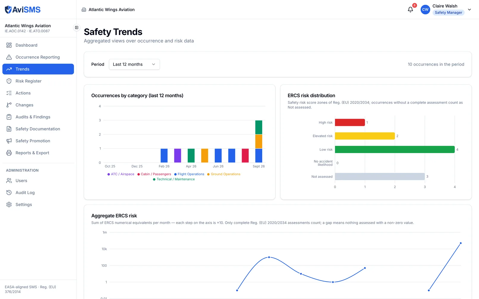
Task: Click the "ERCS risk distribution" heading
Action: (311, 95)
